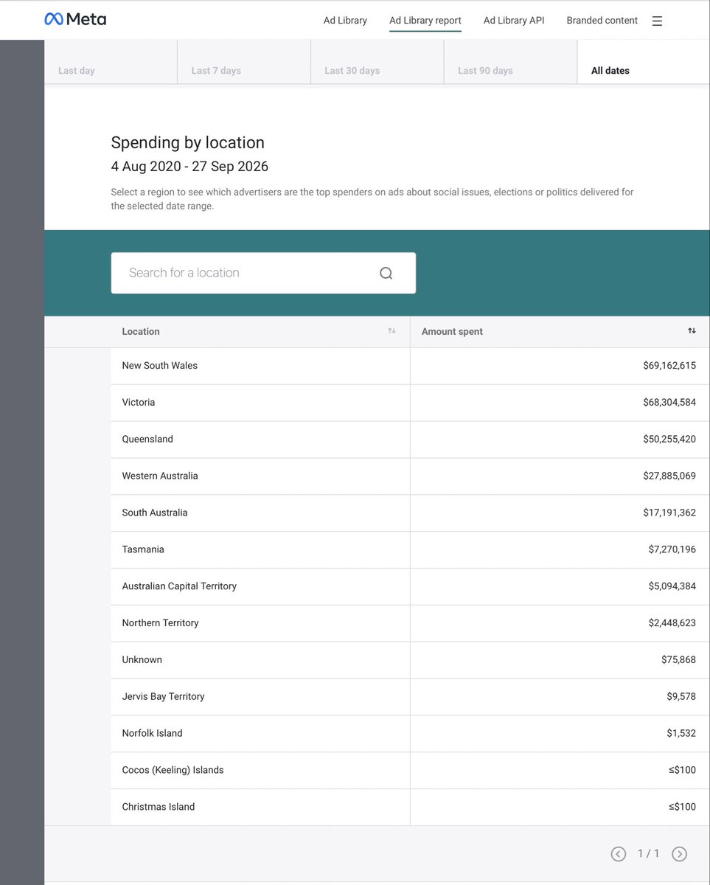Select the Queensland location row

click(x=410, y=440)
